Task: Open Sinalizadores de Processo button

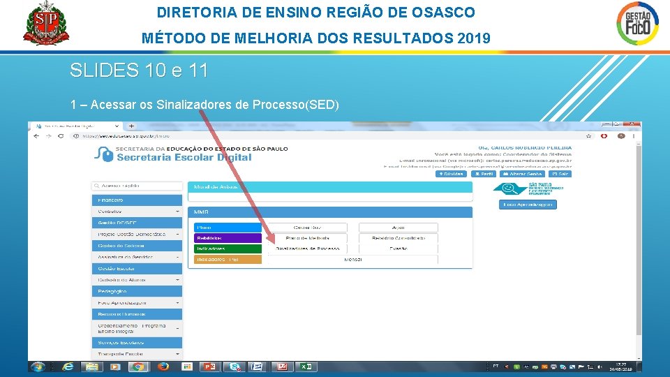Action: point(308,249)
